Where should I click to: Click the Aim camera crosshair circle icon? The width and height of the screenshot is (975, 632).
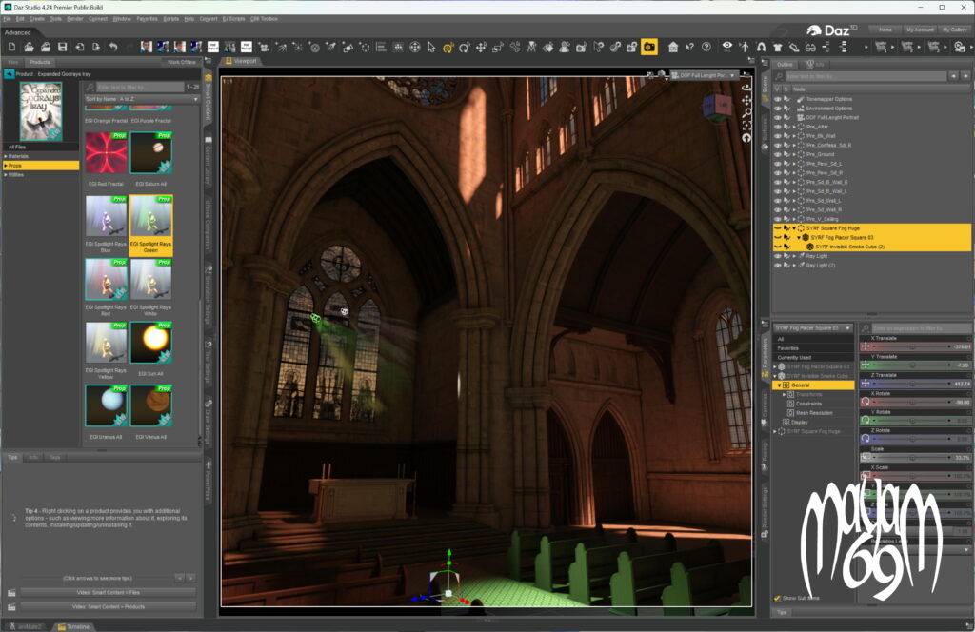click(x=414, y=48)
